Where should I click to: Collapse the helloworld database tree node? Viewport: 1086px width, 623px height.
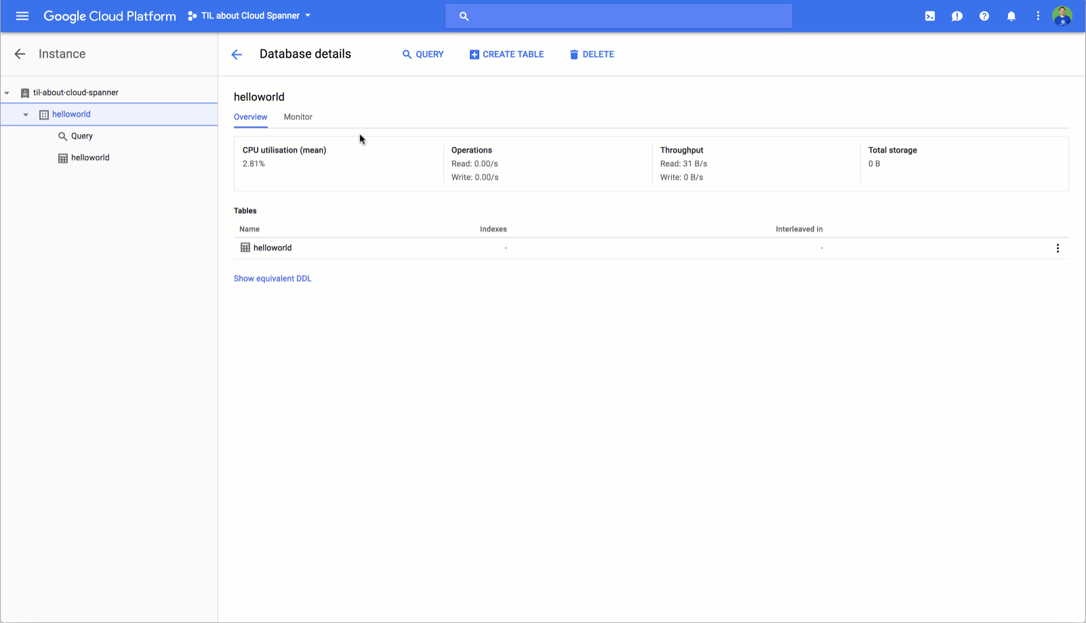26,114
